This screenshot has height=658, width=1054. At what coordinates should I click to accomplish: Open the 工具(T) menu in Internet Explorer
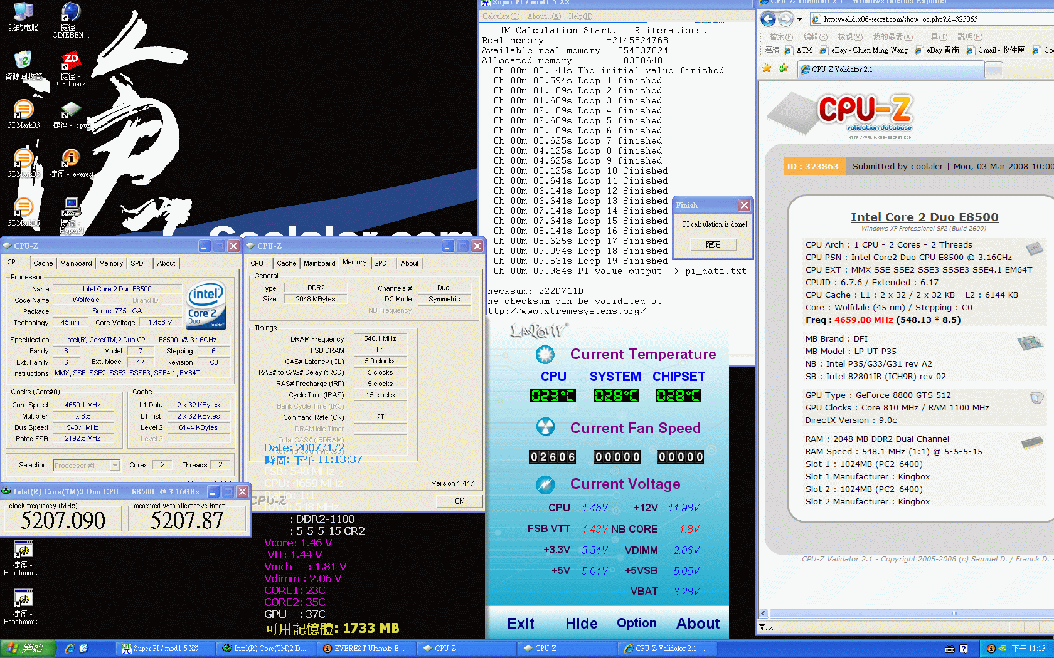coord(935,37)
